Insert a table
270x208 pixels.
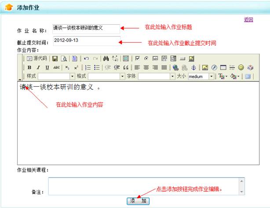[x=223, y=67]
